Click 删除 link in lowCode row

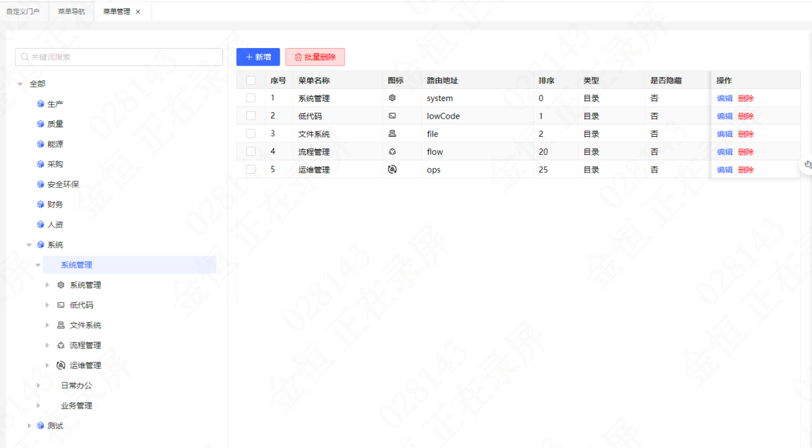(746, 116)
